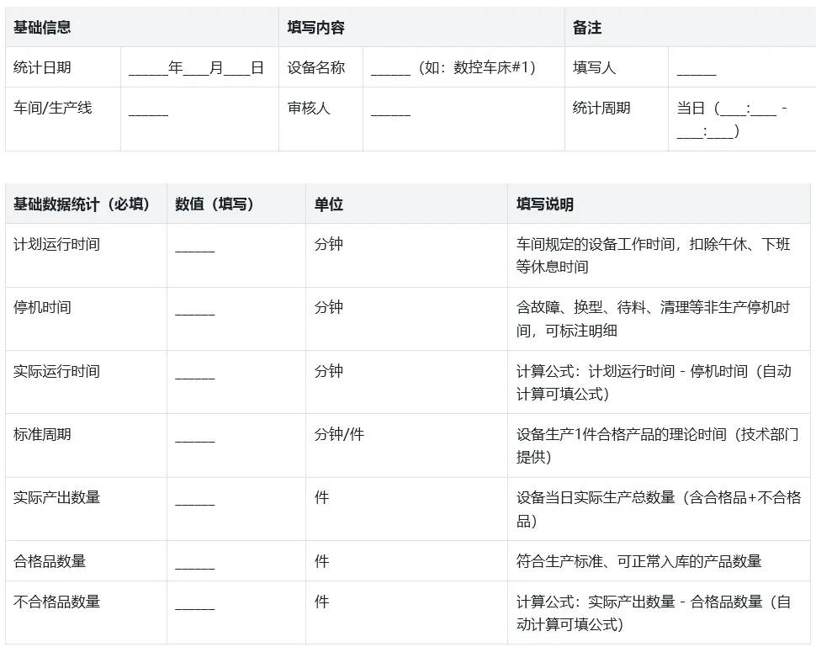
Task: Select the 计划运行时间 value blank
Action: point(195,246)
